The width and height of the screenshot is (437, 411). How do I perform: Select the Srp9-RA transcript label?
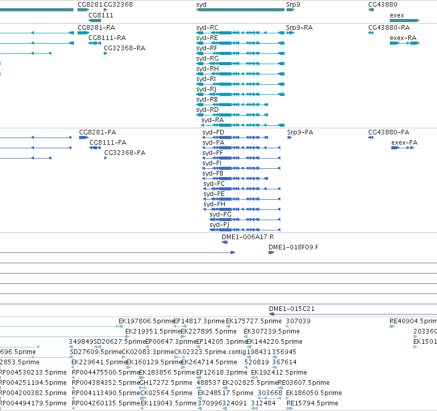[299, 28]
